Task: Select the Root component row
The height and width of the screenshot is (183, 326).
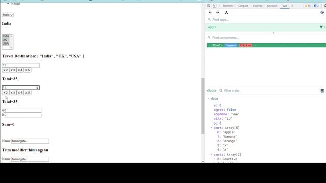Action: [x=266, y=45]
